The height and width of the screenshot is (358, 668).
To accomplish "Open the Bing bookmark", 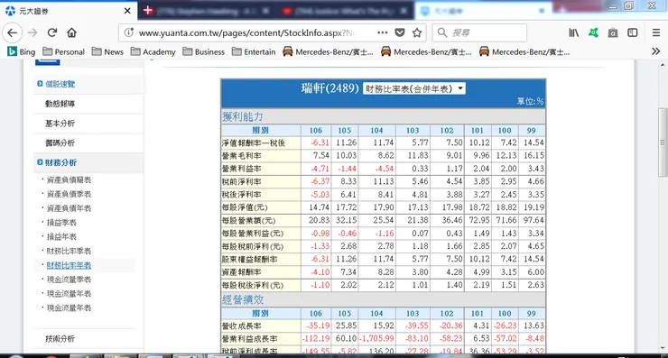I will (22, 52).
